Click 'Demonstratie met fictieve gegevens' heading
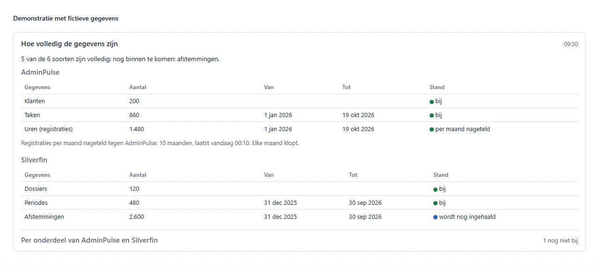Screen dimensions: 599x265 [66, 19]
